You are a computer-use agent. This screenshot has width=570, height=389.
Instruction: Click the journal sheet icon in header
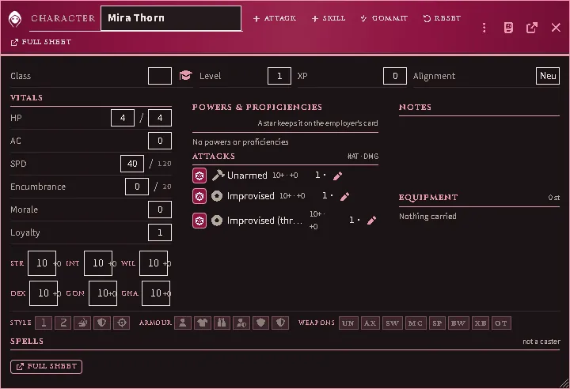pos(508,28)
